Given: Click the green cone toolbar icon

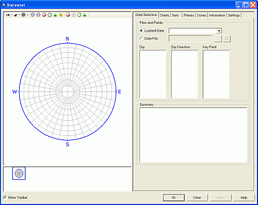Looking at the screenshot, I should click(55, 15).
